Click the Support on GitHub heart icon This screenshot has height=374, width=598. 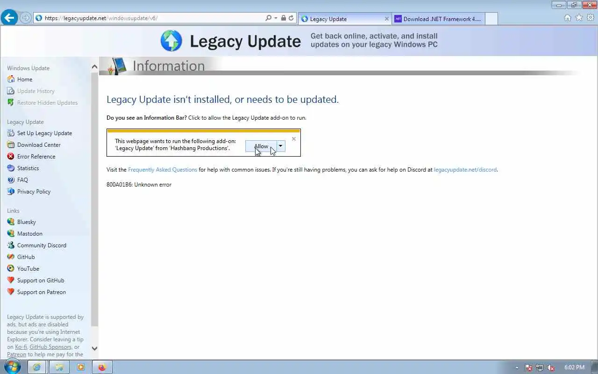(x=11, y=280)
